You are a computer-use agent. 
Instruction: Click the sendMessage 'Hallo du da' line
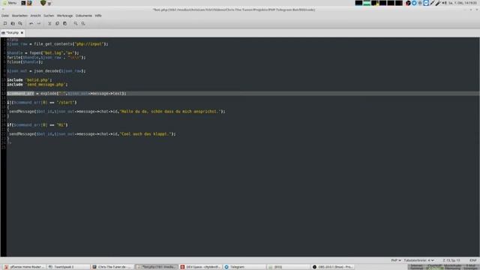click(117, 112)
